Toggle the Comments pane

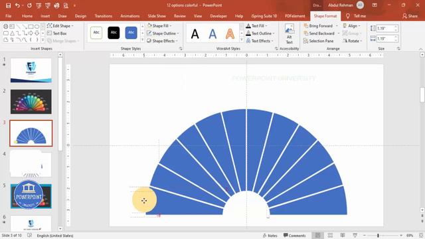[x=294, y=236]
